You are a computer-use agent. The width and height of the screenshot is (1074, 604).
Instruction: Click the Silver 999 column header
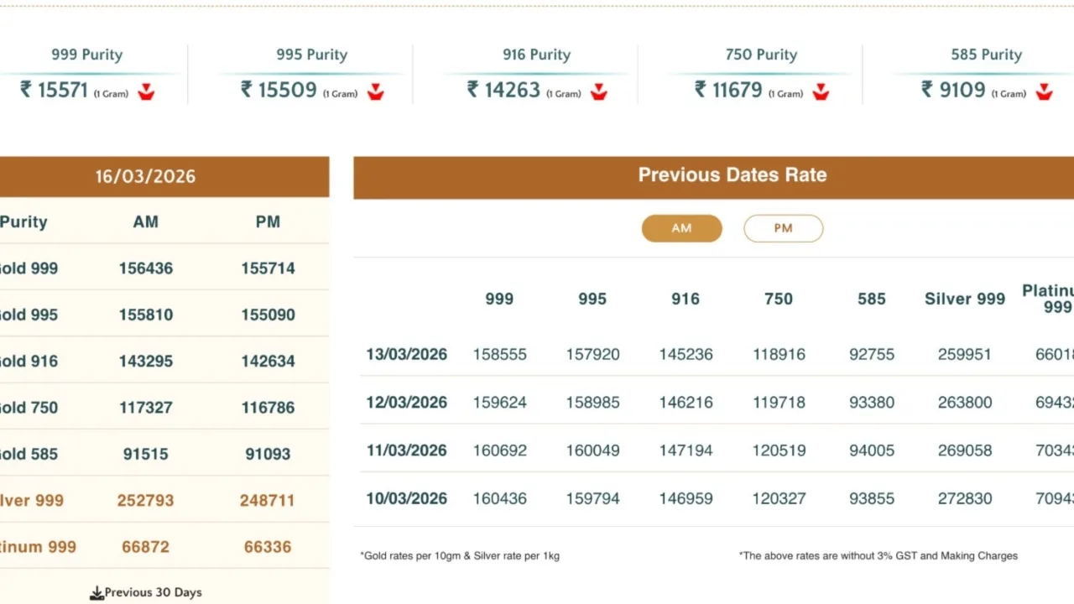click(x=964, y=299)
